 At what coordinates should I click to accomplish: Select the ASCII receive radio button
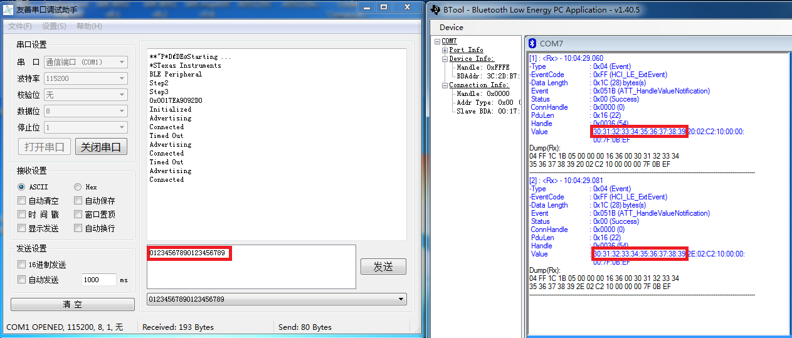click(21, 187)
